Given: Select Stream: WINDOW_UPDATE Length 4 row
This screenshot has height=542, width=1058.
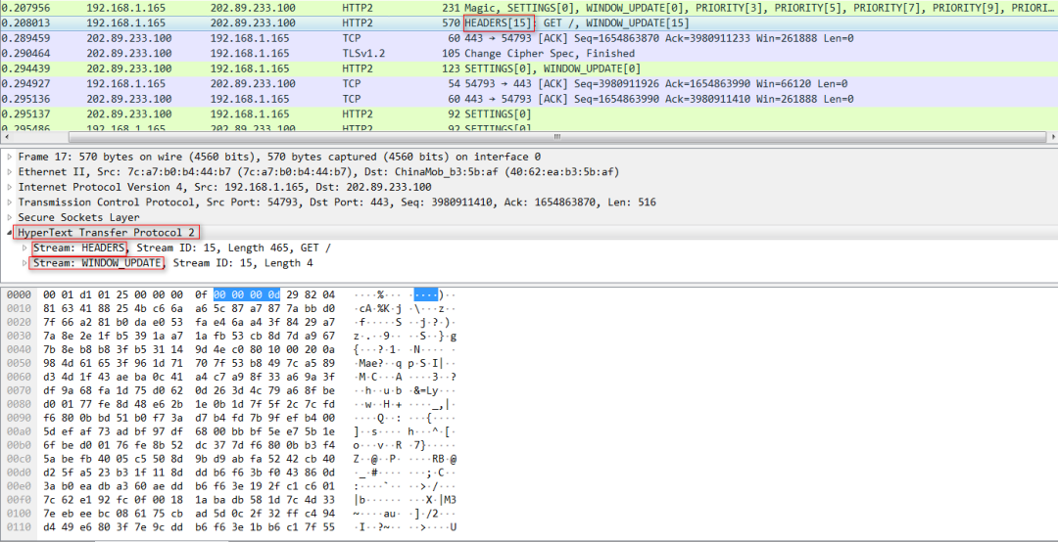Looking at the screenshot, I should (x=529, y=263).
